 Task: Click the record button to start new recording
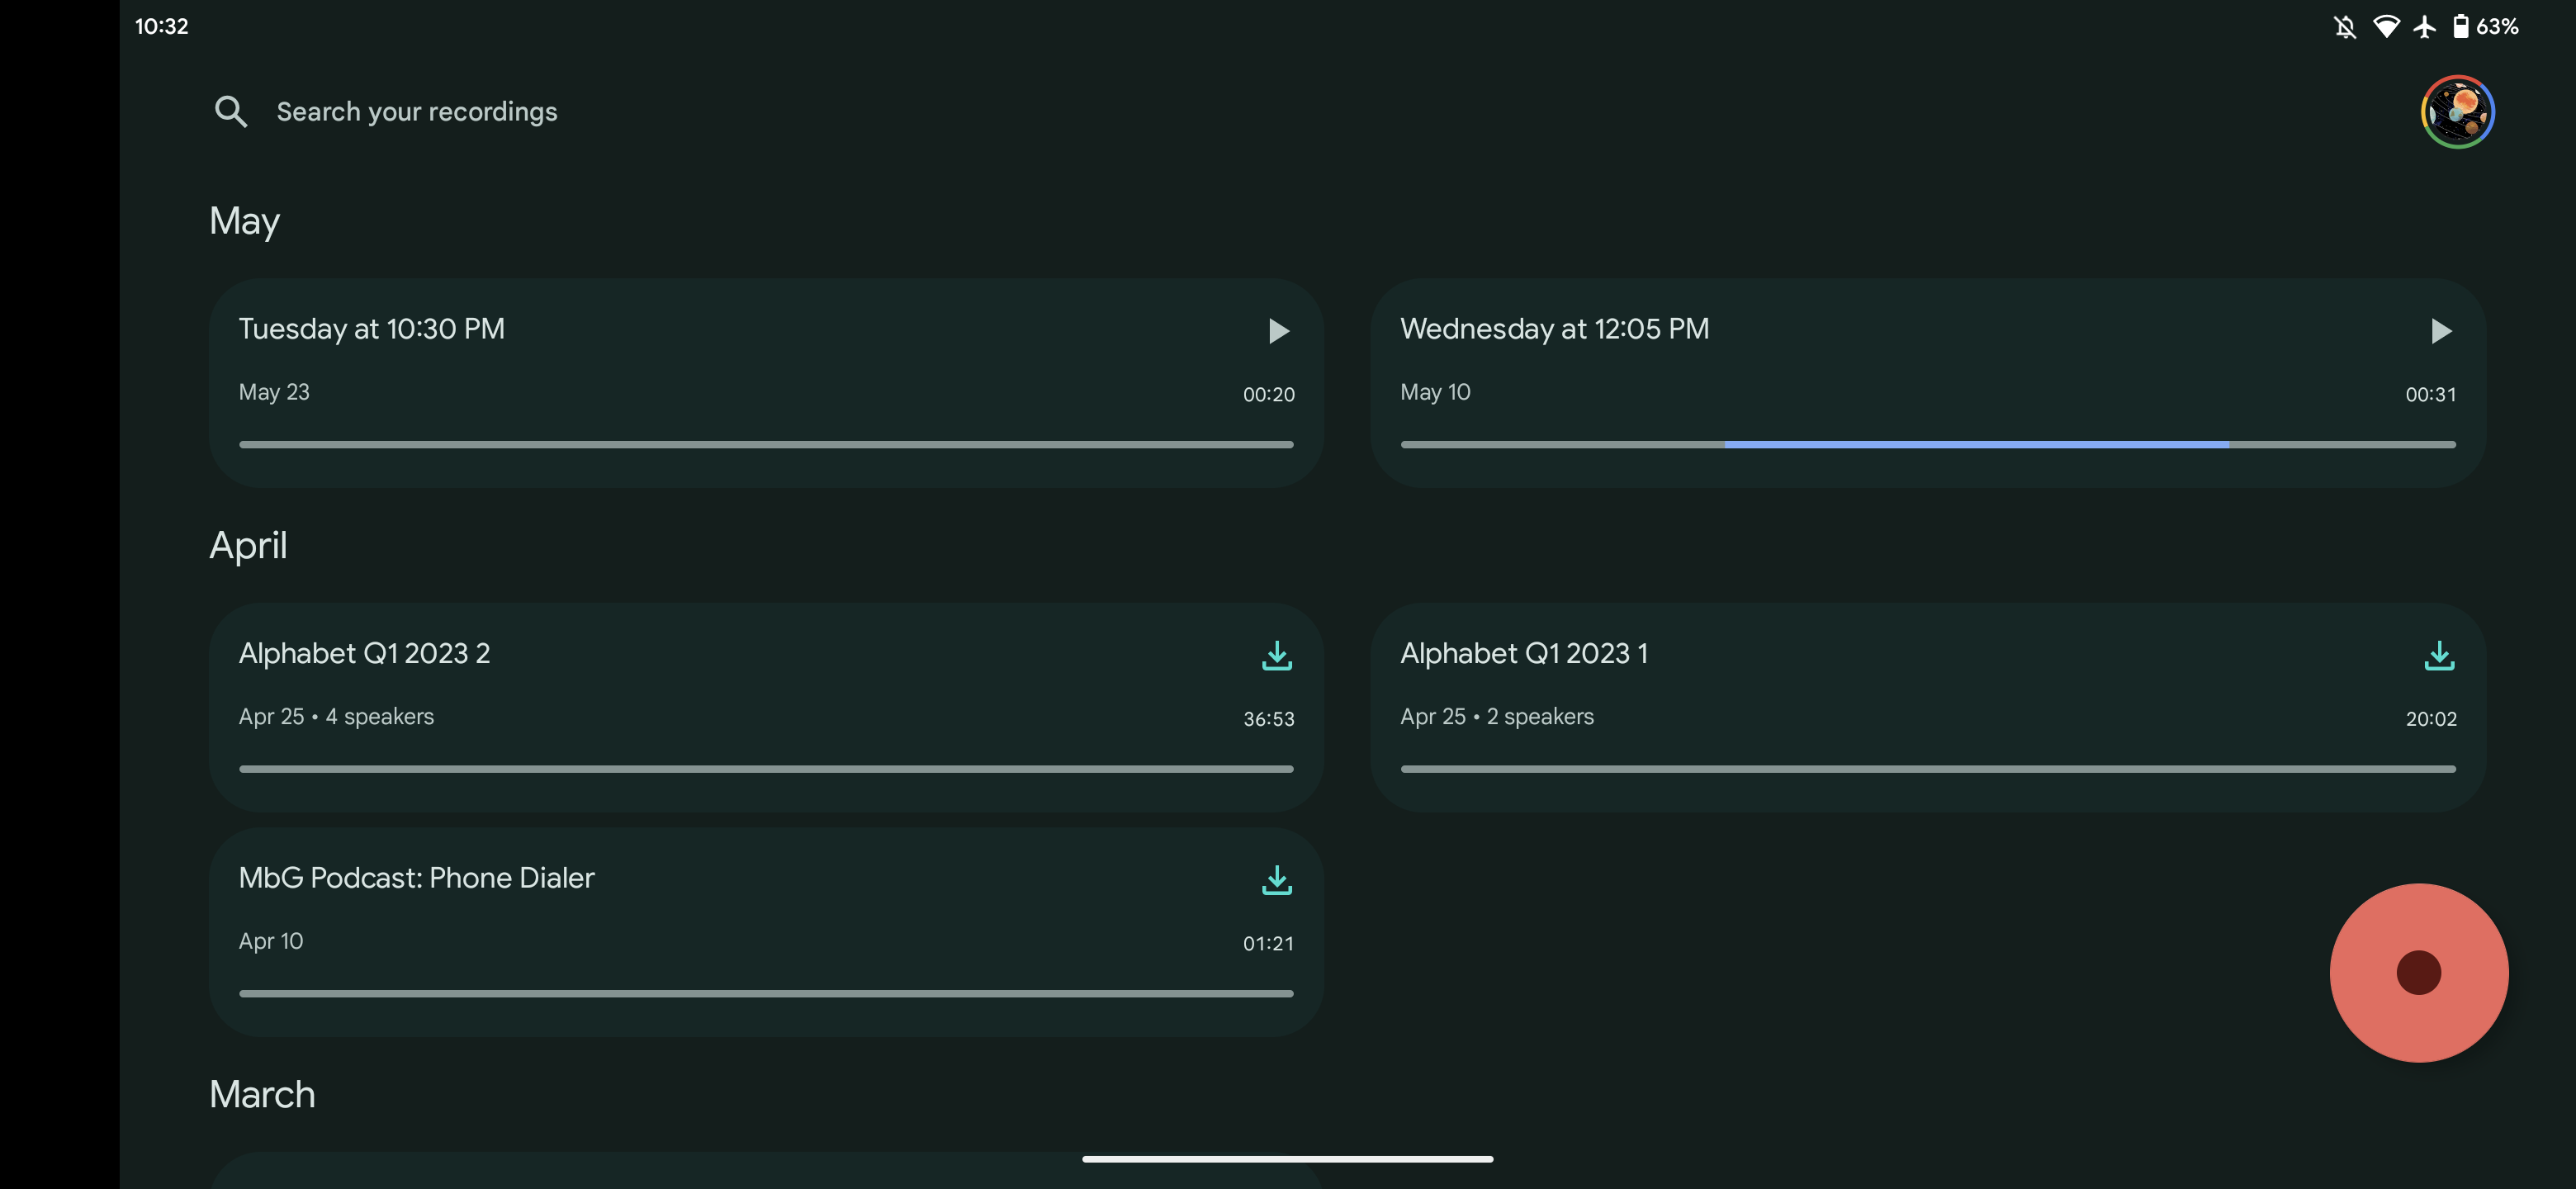2417,972
